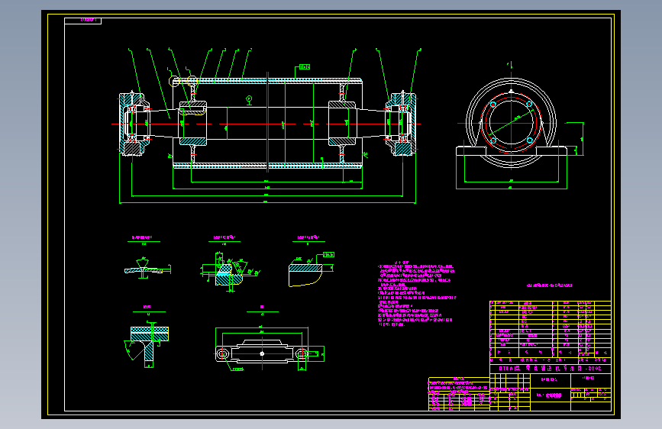Screen dimensions: 662x429
Task: Click the tolerance frame above the roller shell
Action: pos(305,66)
